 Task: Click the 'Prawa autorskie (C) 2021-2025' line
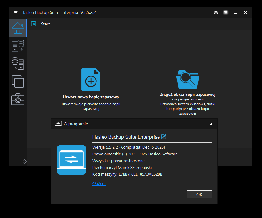[x=136, y=154]
